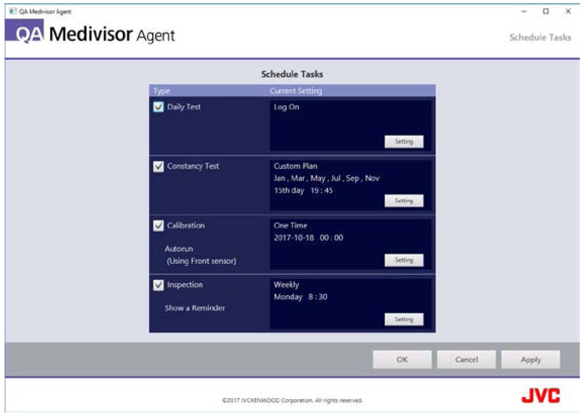Apply the schedule changes

click(x=531, y=359)
